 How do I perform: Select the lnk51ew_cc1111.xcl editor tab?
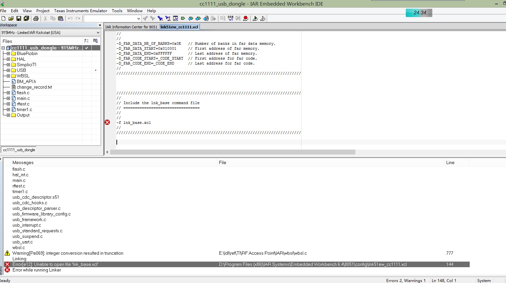179,27
